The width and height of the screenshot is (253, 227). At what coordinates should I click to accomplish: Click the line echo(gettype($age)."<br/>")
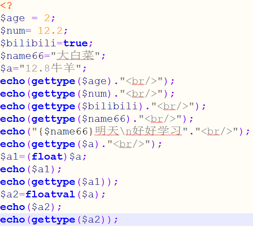[87, 81]
